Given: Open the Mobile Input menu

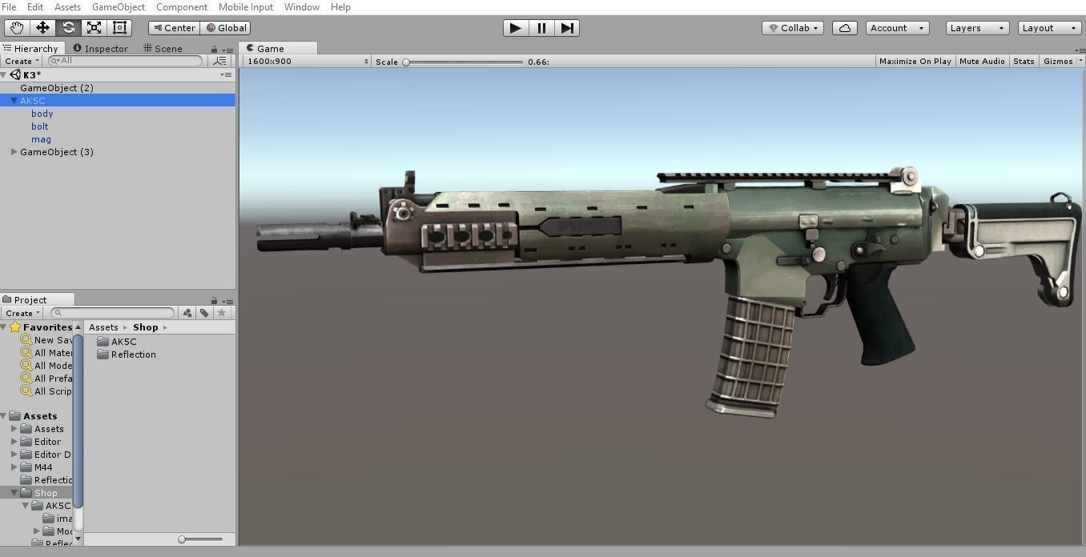Looking at the screenshot, I should 245,6.
